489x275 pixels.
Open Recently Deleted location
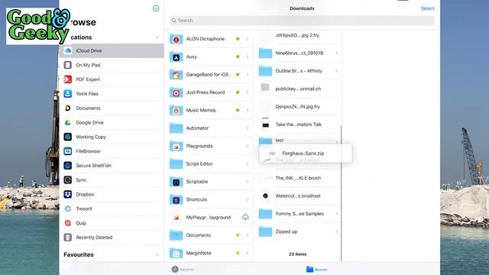pos(112,237)
